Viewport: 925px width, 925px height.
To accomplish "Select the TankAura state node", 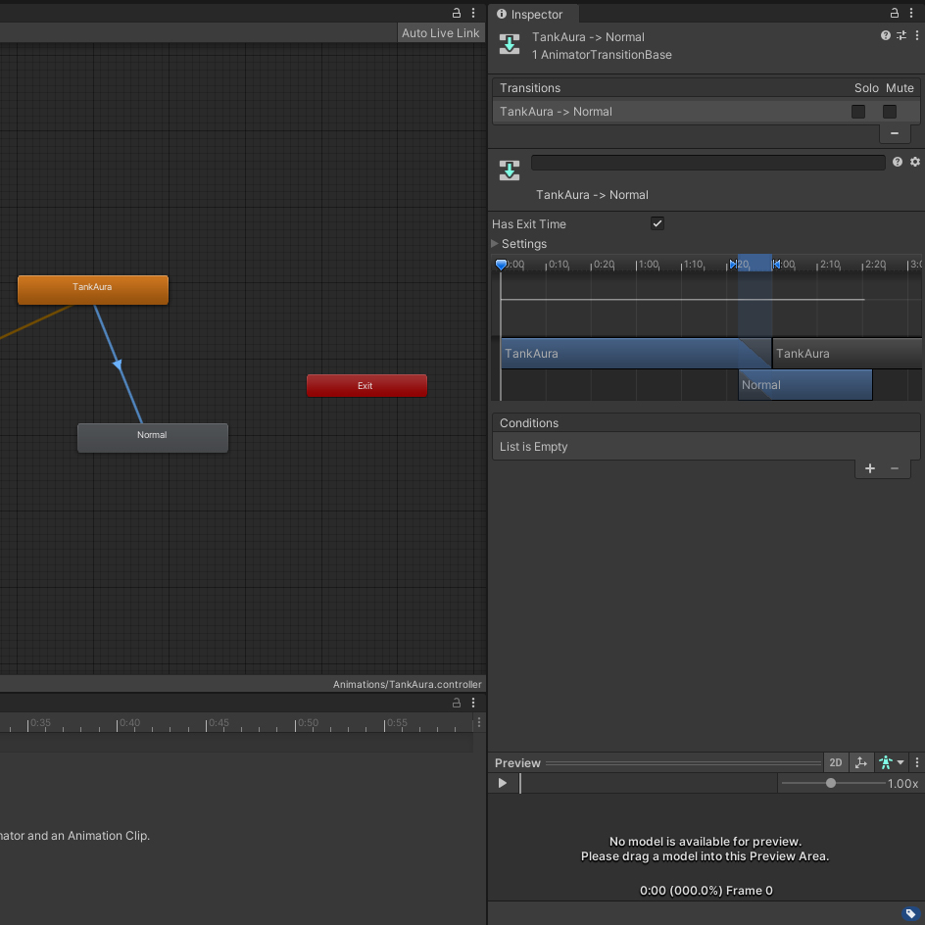I will (93, 290).
